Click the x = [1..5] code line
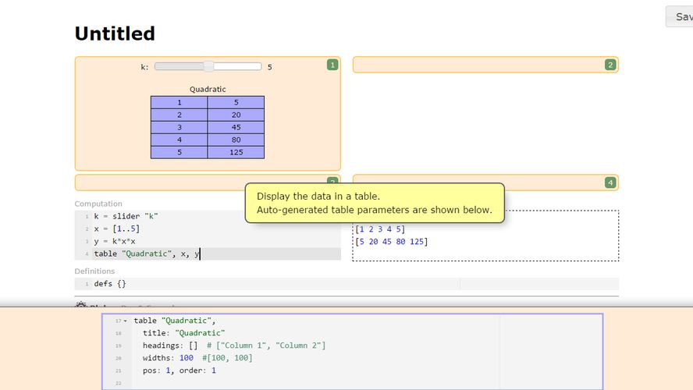 pos(117,229)
